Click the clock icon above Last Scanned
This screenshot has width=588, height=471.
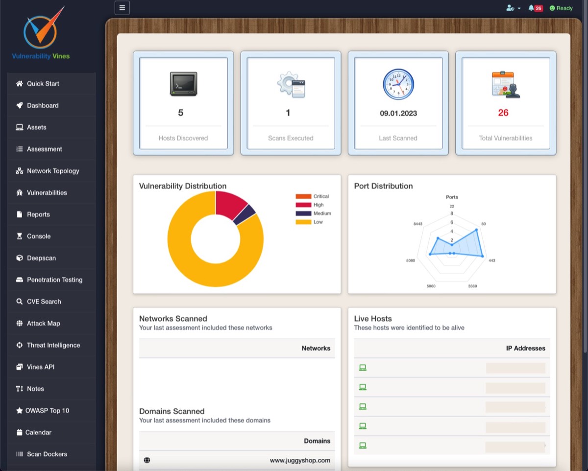click(x=398, y=84)
